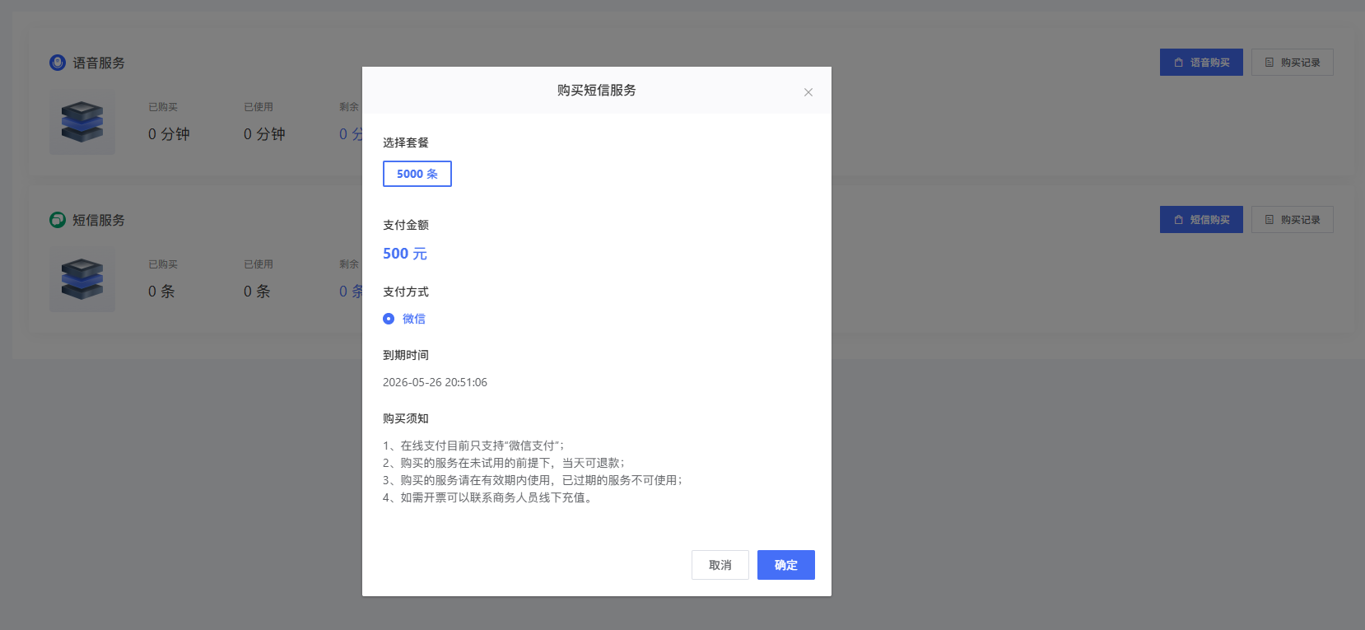
Task: Click the voice service server stack image
Action: point(82,123)
